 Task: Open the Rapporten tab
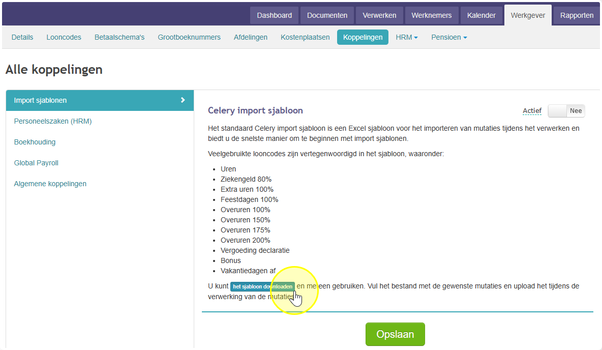(577, 16)
